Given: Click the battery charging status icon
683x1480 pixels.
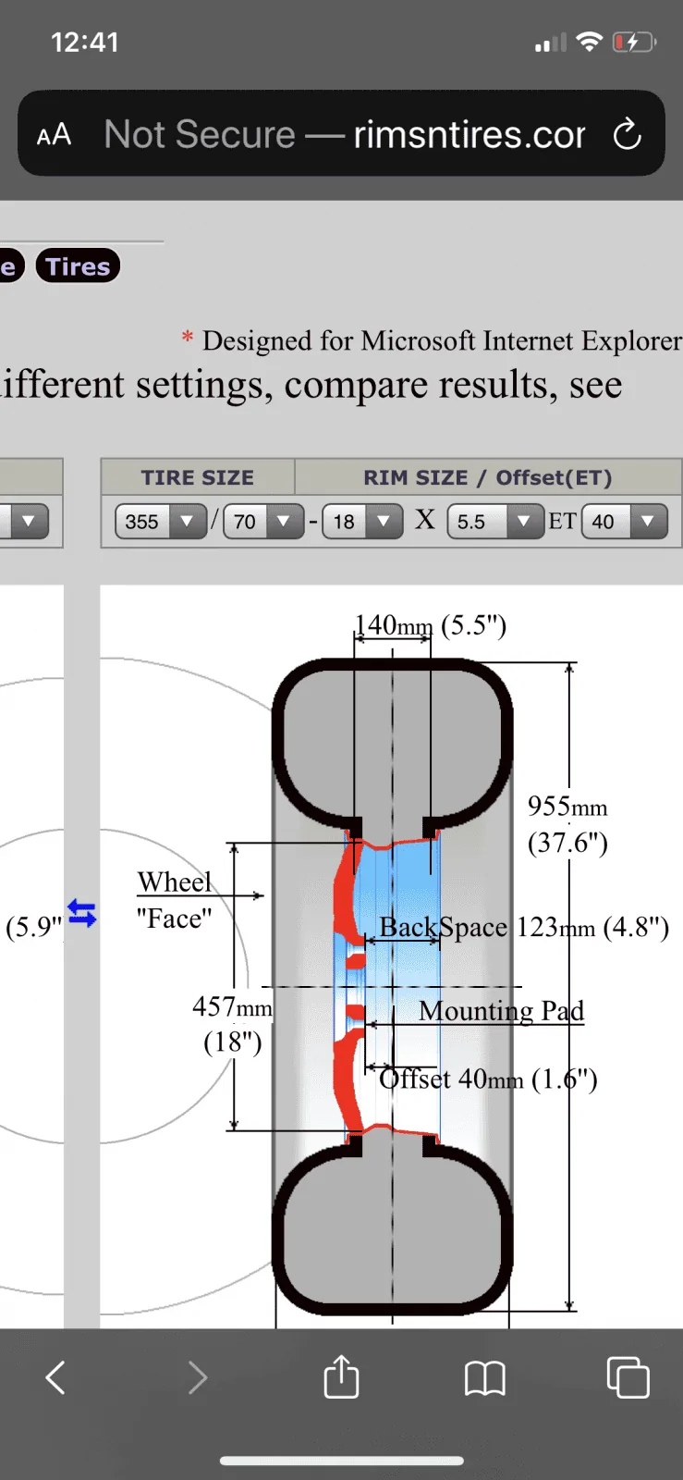Looking at the screenshot, I should pyautogui.click(x=635, y=42).
